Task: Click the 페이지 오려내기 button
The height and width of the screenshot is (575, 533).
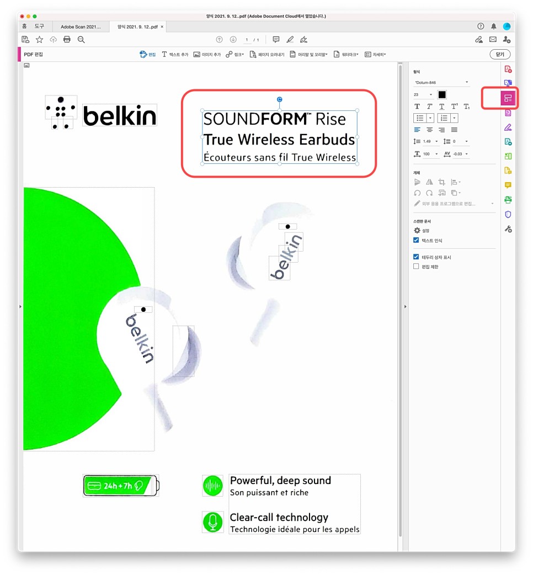Action: 267,55
